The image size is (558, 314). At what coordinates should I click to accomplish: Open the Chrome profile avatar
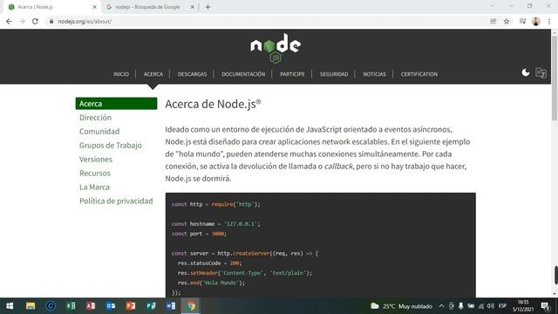pyautogui.click(x=536, y=21)
